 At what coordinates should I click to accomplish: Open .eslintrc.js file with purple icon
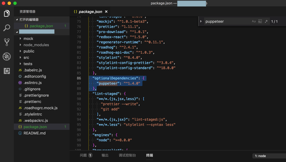pos(32,83)
